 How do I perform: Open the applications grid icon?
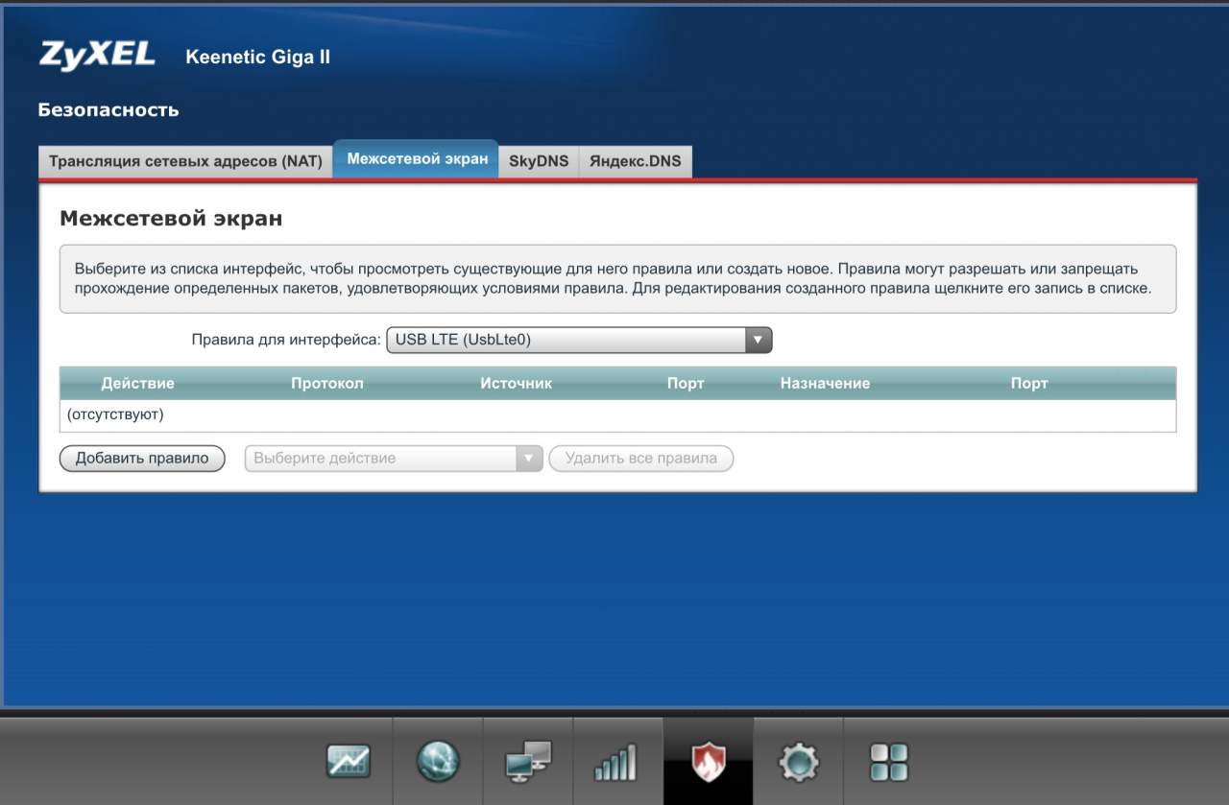[x=889, y=763]
